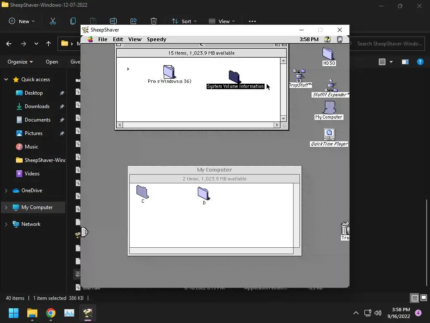Screen dimensions: 430x323
Task: Open Google Chrome from taskbar
Action: coord(51,313)
